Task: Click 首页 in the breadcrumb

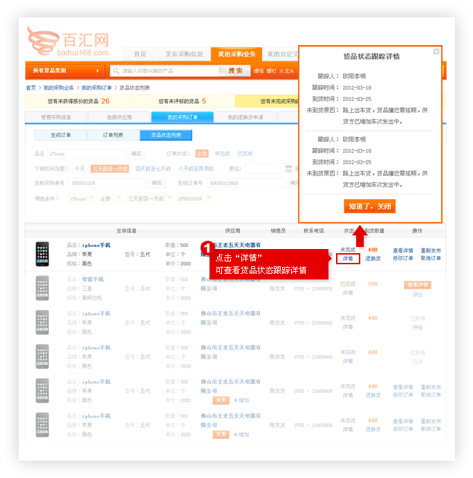Action: (30, 88)
